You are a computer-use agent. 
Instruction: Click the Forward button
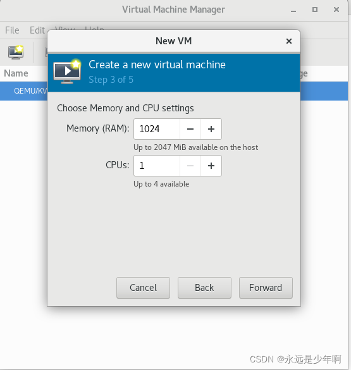[266, 288]
